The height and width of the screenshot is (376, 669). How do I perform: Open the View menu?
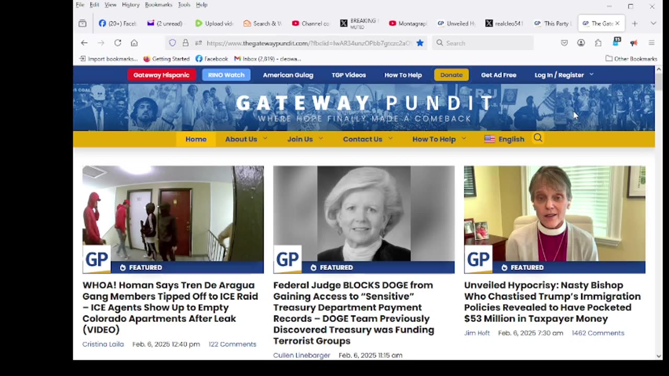point(110,5)
